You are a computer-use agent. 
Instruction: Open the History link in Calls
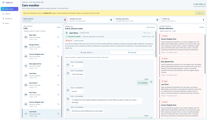pos(59,27)
